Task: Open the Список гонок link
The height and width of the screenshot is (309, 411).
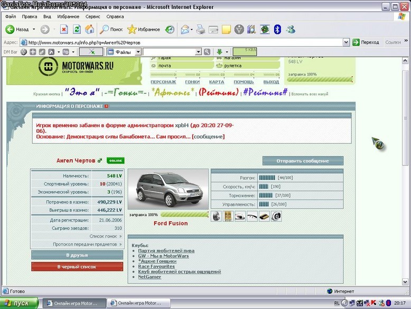Action: (x=105, y=237)
